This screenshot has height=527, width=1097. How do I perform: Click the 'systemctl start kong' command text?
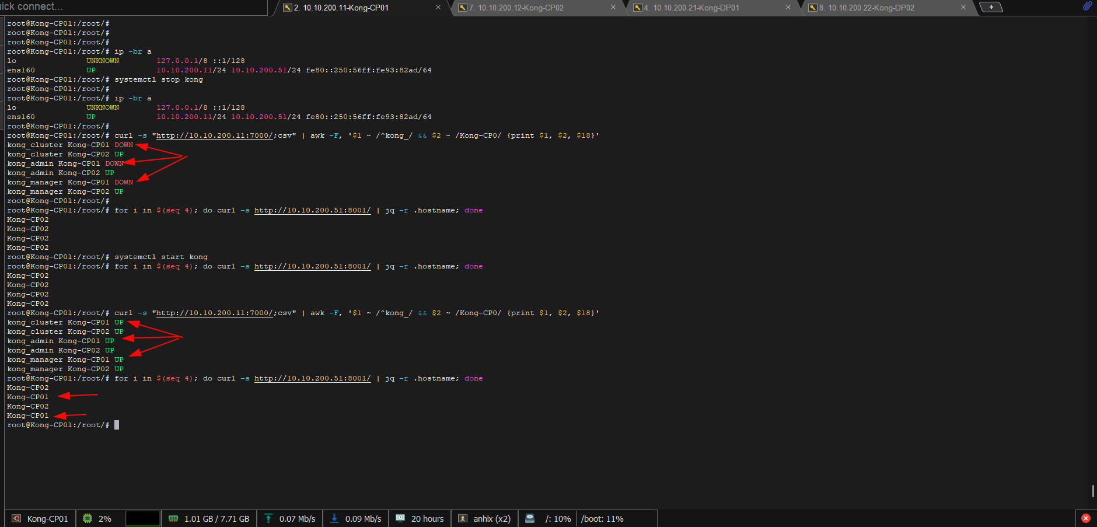[x=161, y=257]
